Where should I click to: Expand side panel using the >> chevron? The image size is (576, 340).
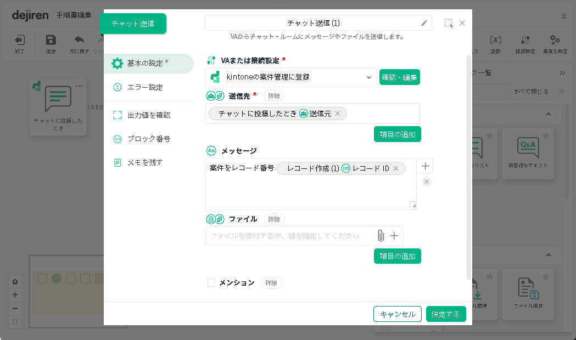[562, 73]
